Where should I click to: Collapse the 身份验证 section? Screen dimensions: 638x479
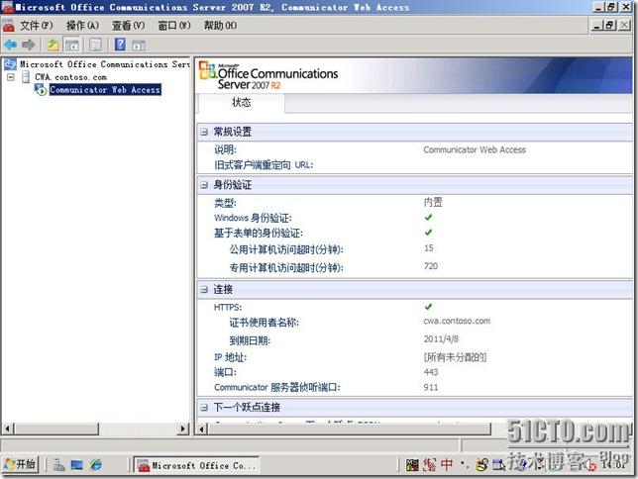tap(204, 185)
